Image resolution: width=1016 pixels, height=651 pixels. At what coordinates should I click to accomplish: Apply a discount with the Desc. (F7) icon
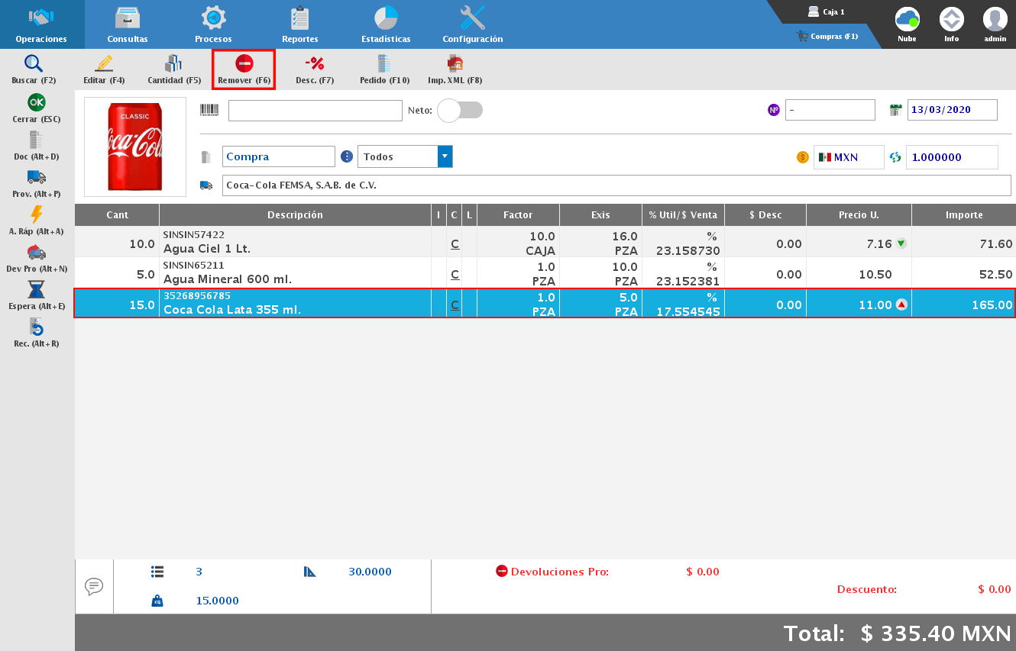coord(314,69)
